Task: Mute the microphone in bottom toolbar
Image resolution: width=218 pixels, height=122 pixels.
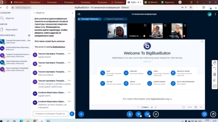Action: click(x=129, y=114)
